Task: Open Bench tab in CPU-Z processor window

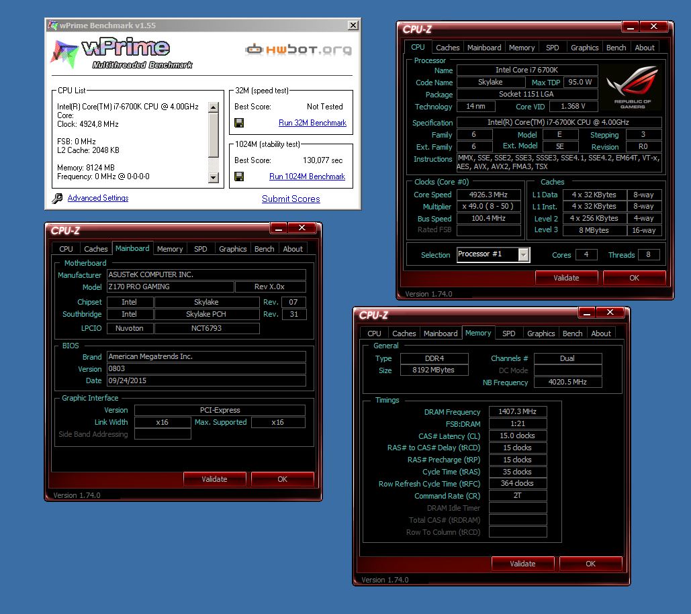Action: point(616,48)
